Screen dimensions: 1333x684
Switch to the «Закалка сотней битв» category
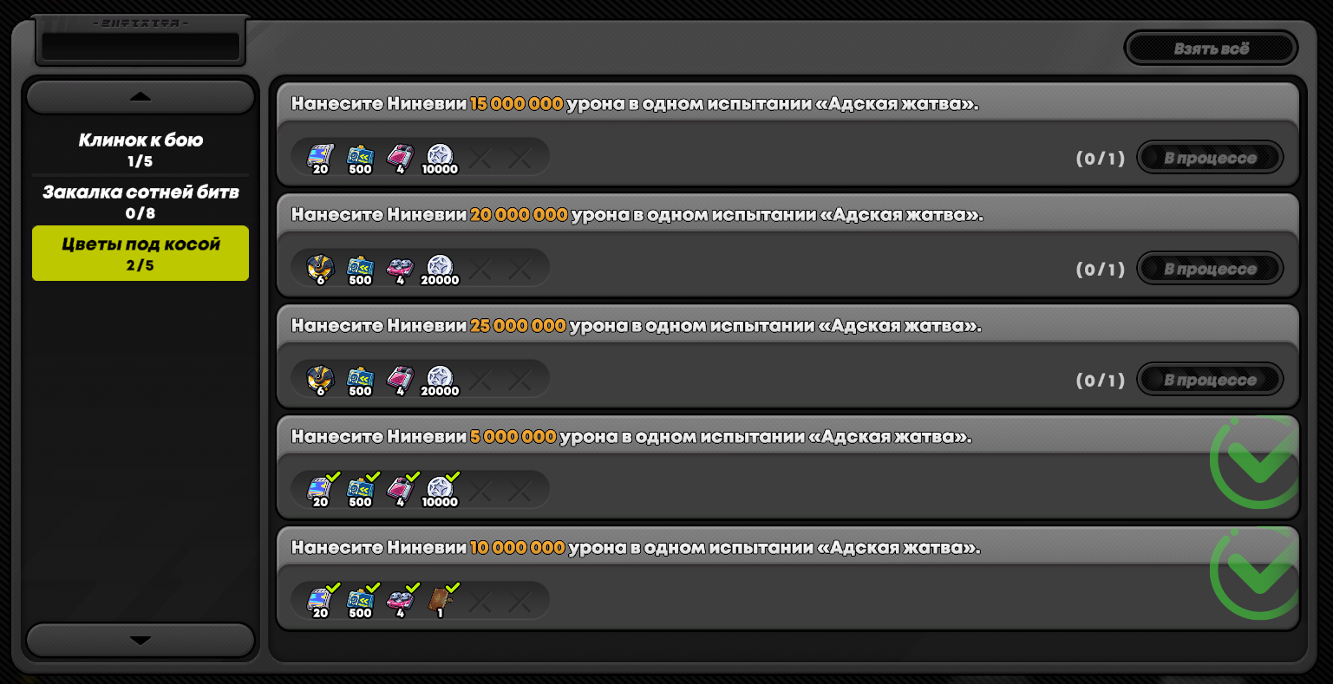coord(140,201)
